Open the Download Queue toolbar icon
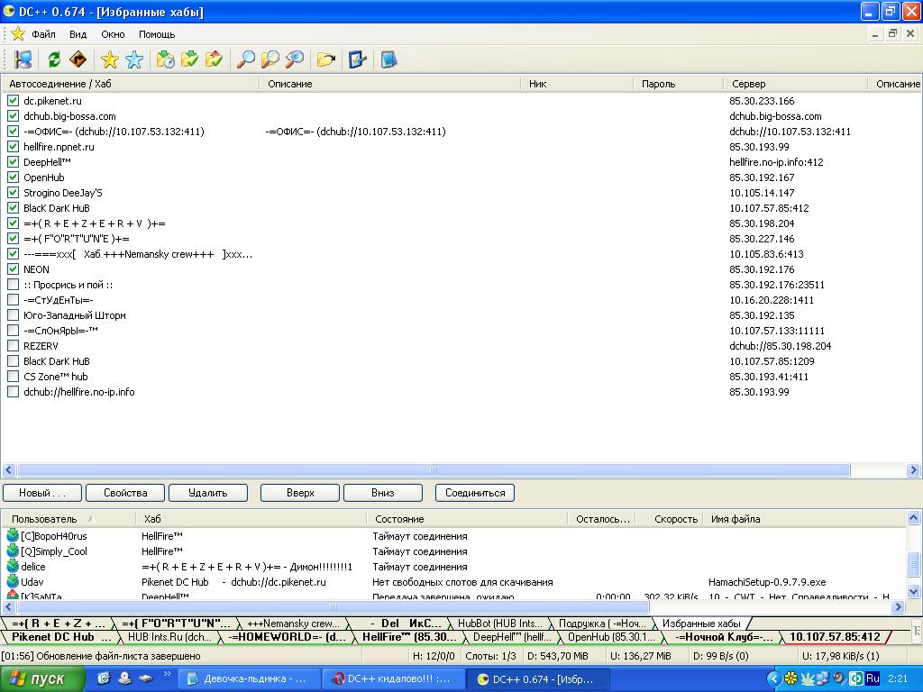 pyautogui.click(x=165, y=59)
